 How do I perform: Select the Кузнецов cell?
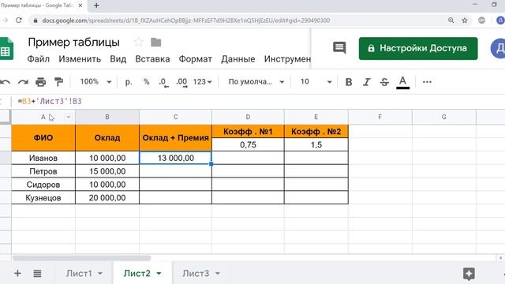click(x=43, y=198)
